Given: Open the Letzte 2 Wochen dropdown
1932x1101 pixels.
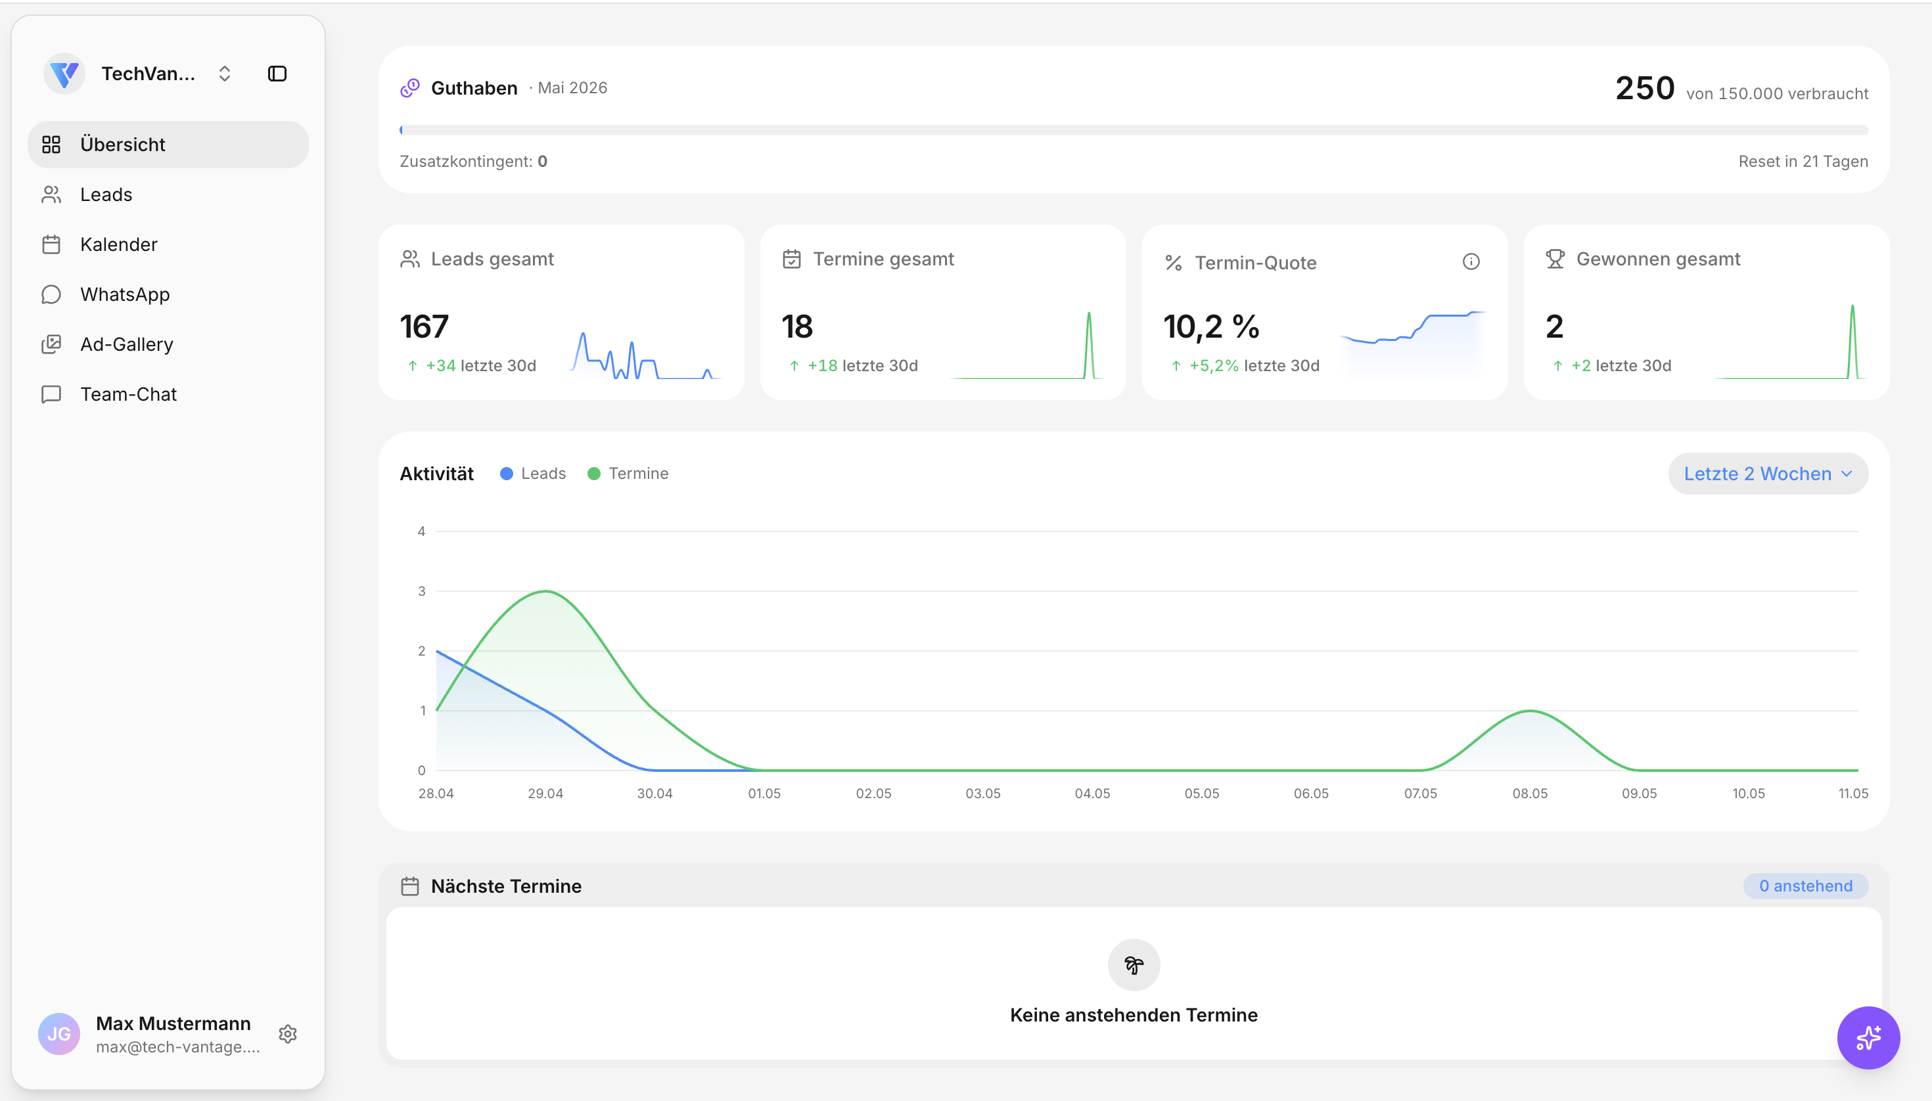Looking at the screenshot, I should pos(1768,474).
